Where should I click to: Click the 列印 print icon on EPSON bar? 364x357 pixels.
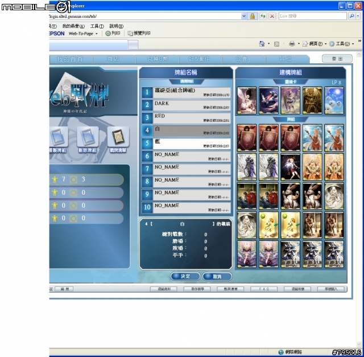click(x=108, y=33)
